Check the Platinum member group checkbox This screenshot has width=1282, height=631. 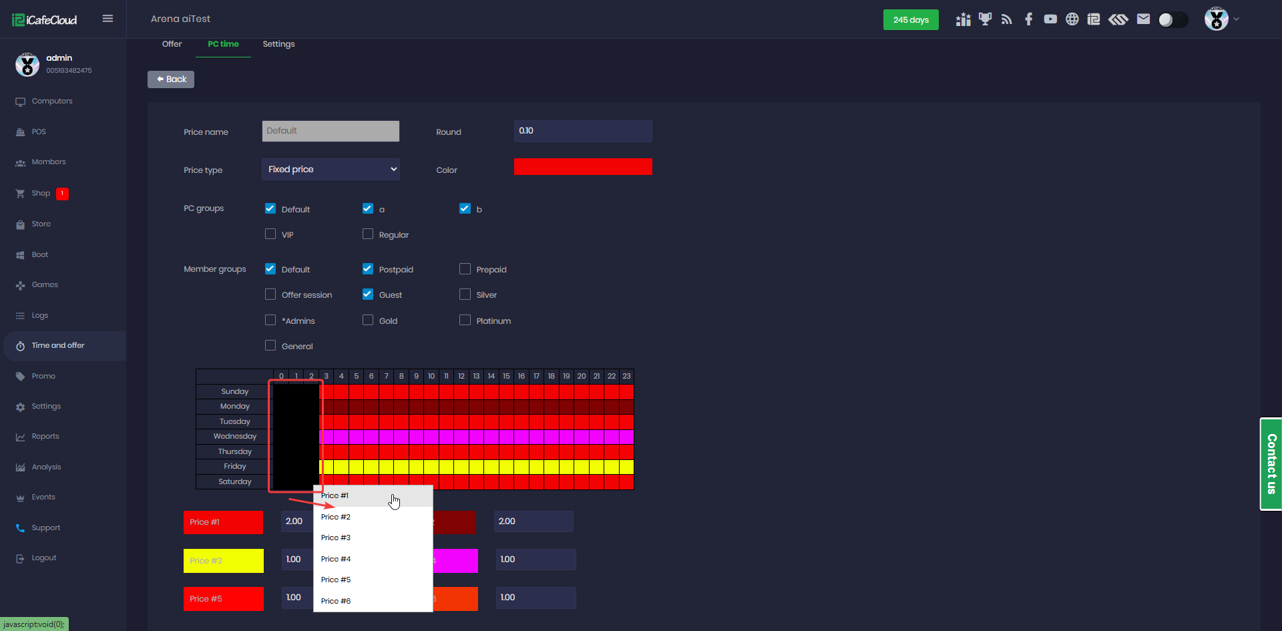pyautogui.click(x=465, y=321)
